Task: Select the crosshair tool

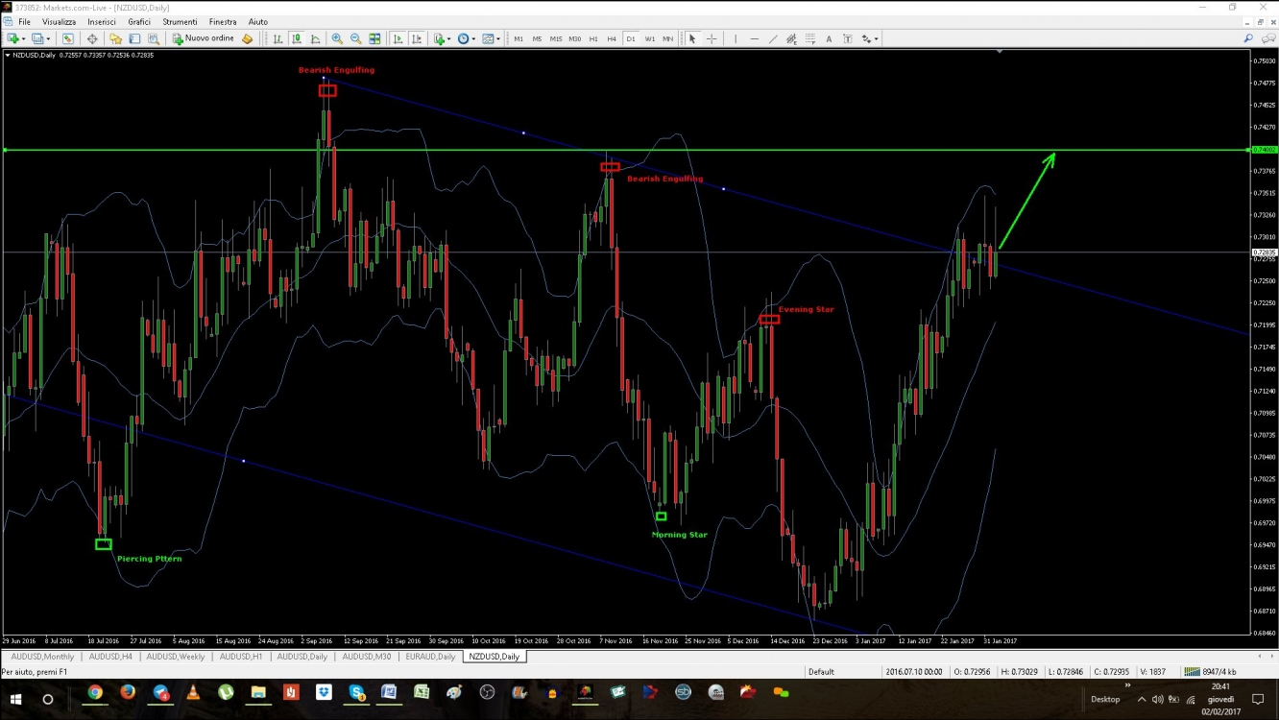Action: tap(712, 38)
